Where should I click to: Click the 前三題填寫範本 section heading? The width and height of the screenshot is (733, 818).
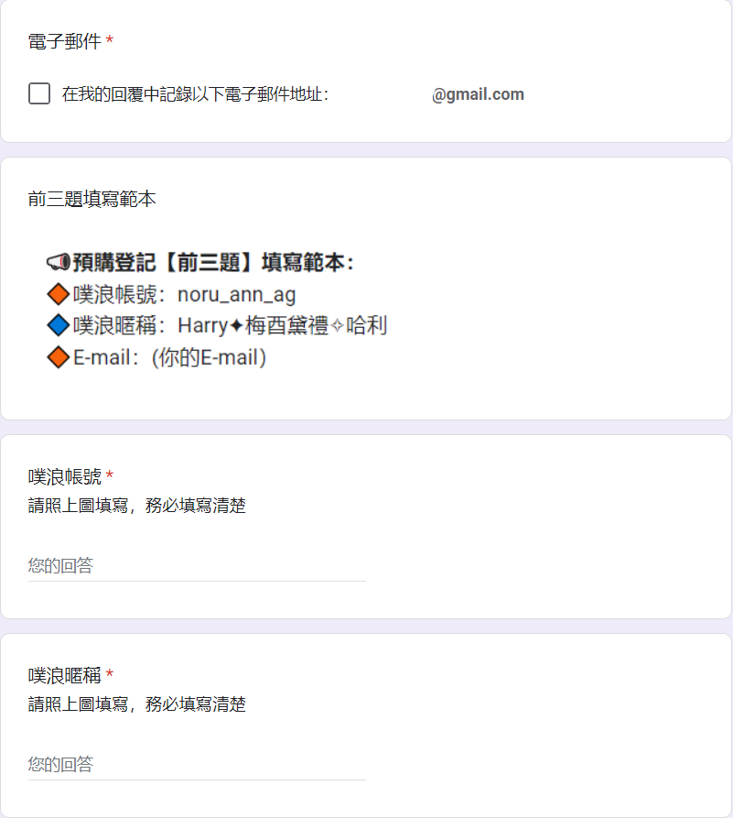(92, 199)
